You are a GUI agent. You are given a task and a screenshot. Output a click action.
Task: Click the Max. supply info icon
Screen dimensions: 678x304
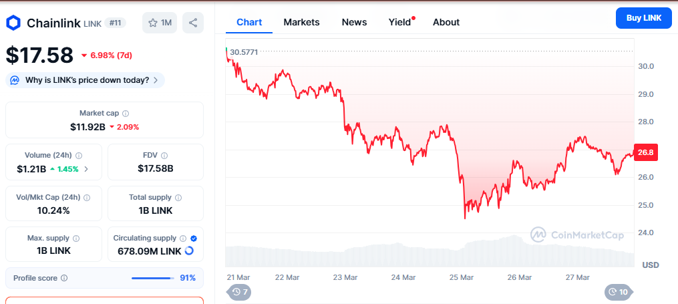click(76, 239)
